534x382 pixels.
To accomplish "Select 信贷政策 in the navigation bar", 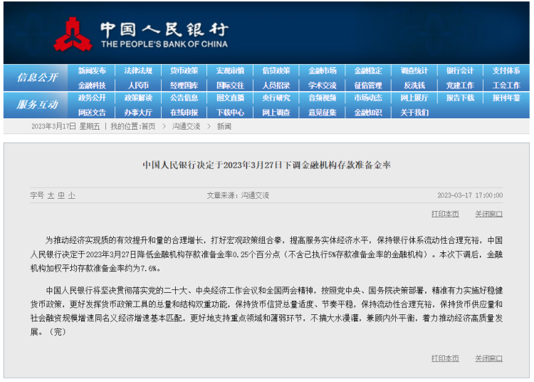I will pyautogui.click(x=276, y=71).
